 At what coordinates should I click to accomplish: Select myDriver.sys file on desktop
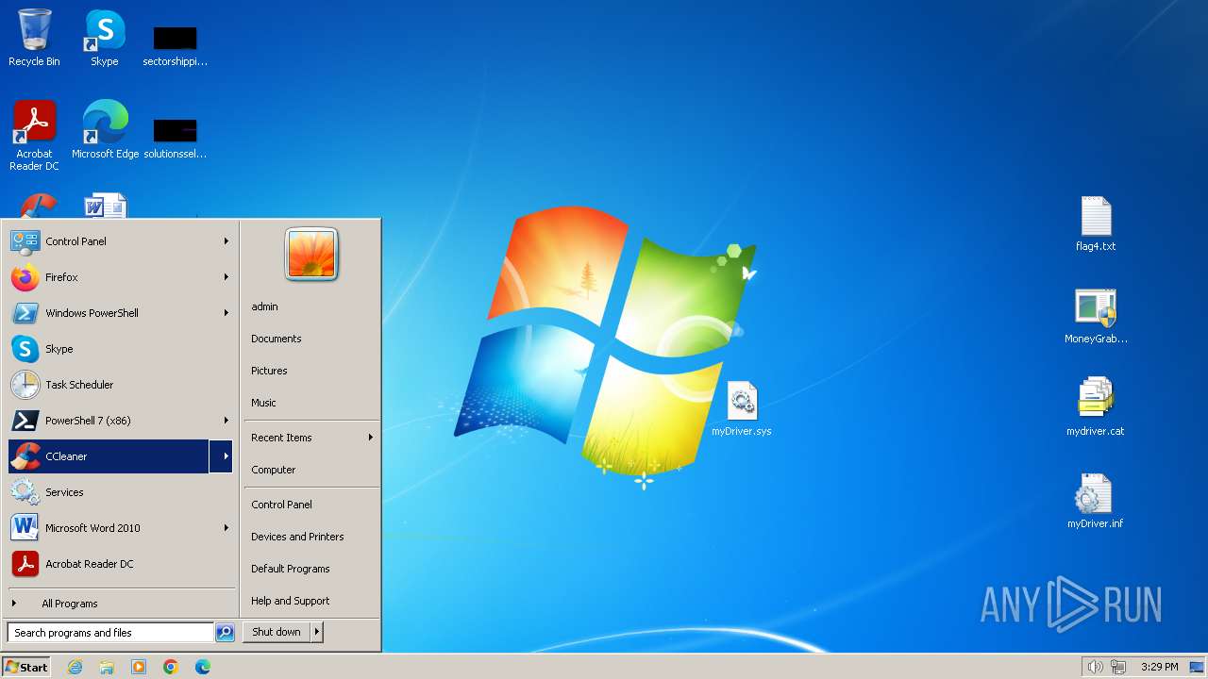click(x=742, y=408)
